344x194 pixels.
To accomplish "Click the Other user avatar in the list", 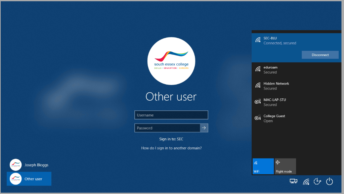I will click(x=15, y=179).
